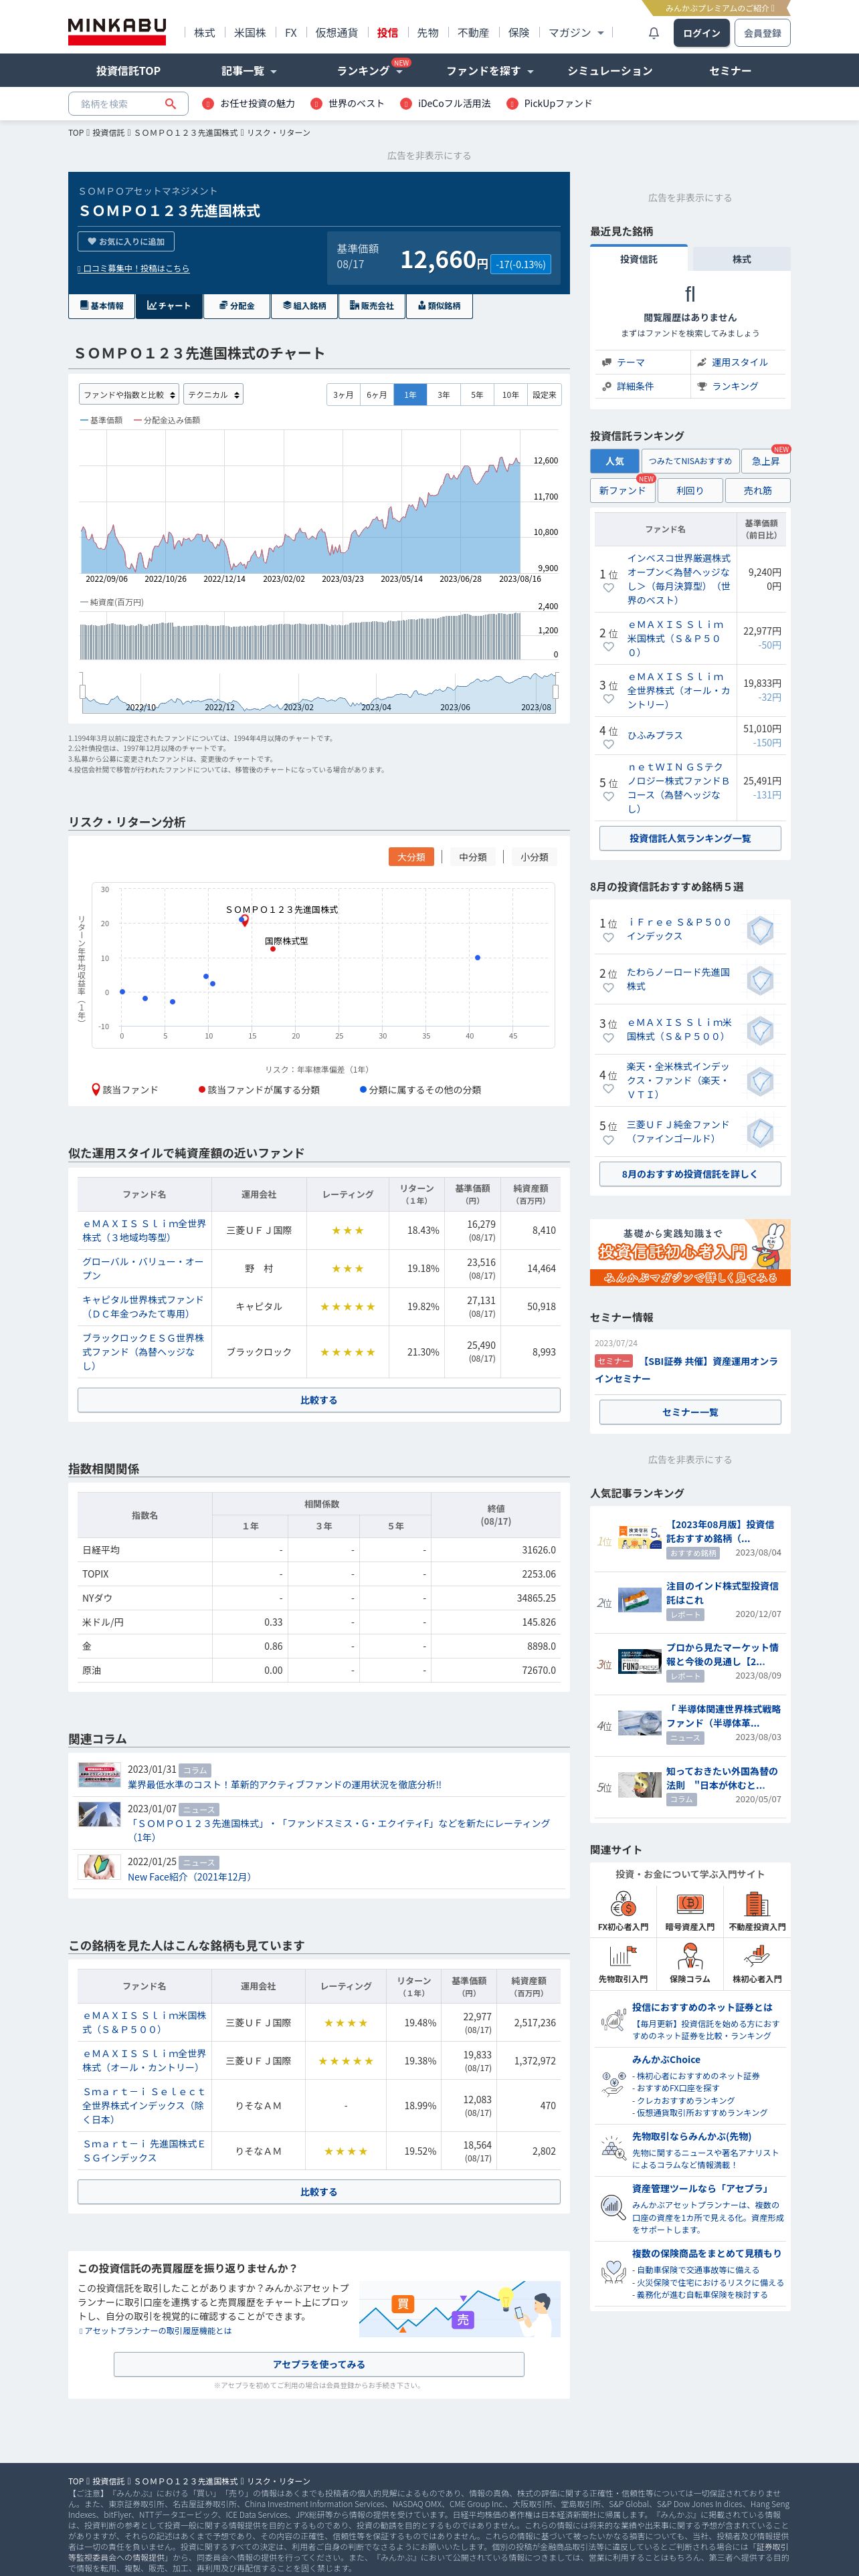Viewport: 859px width, 2576px height.
Task: Switch to 基本情報 tab
Action: click(102, 306)
